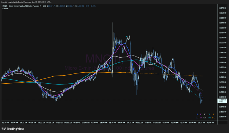Click the white triangle above 128
This screenshot has height=133, width=229.
click(x=204, y=114)
